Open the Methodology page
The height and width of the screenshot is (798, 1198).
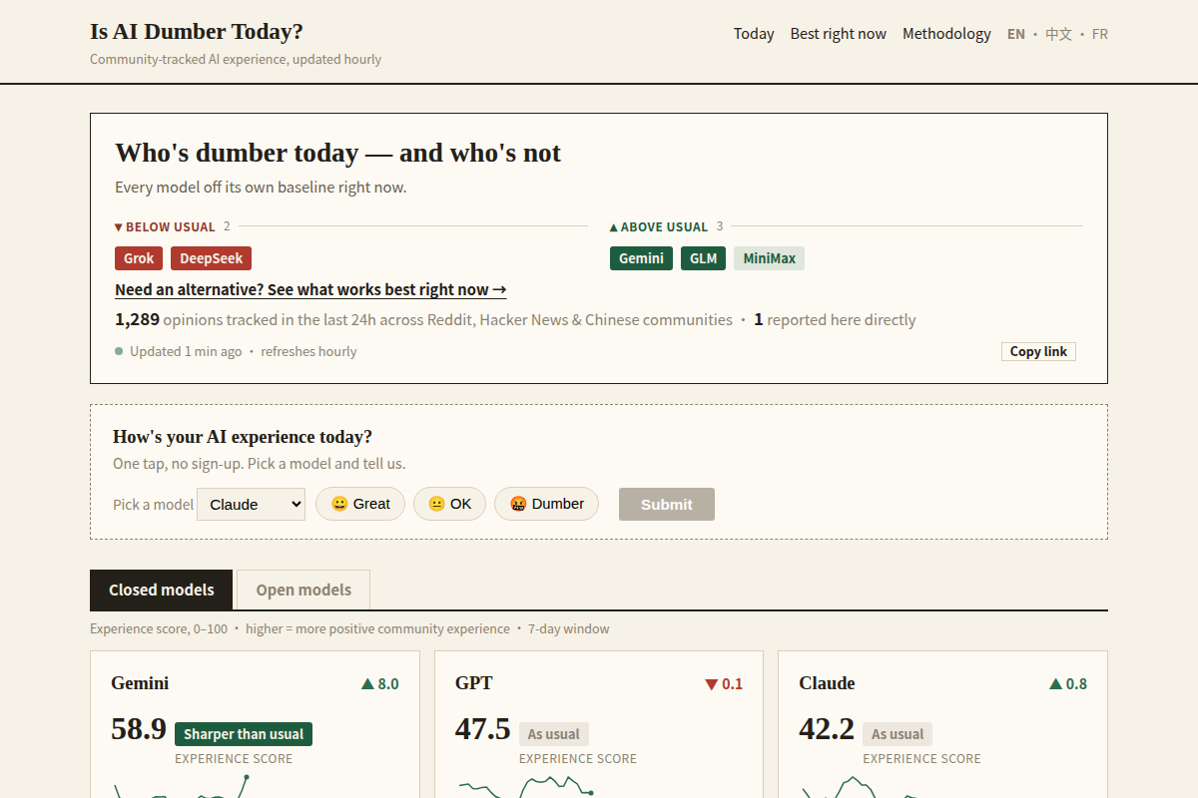946,34
